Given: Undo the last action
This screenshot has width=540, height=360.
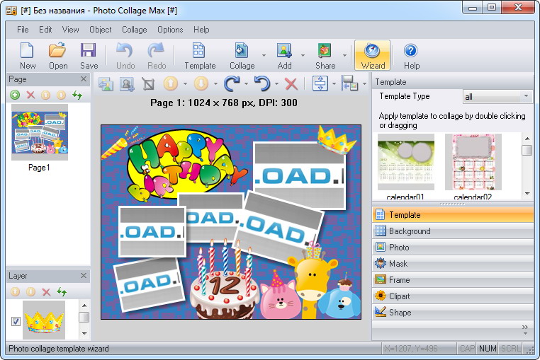Looking at the screenshot, I should (125, 56).
